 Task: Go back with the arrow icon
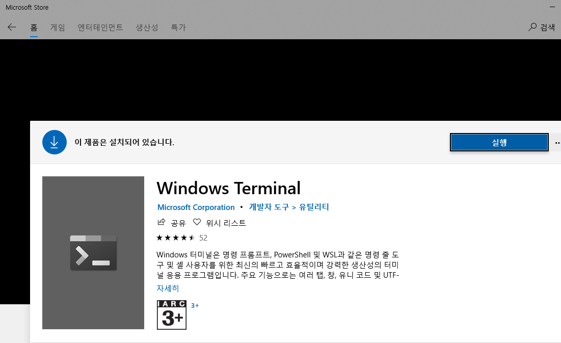coord(12,27)
